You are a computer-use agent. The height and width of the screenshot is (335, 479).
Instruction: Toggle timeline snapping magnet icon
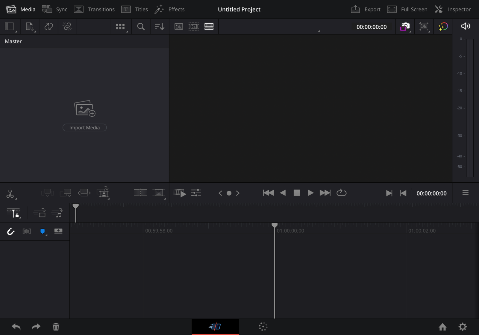tap(10, 231)
